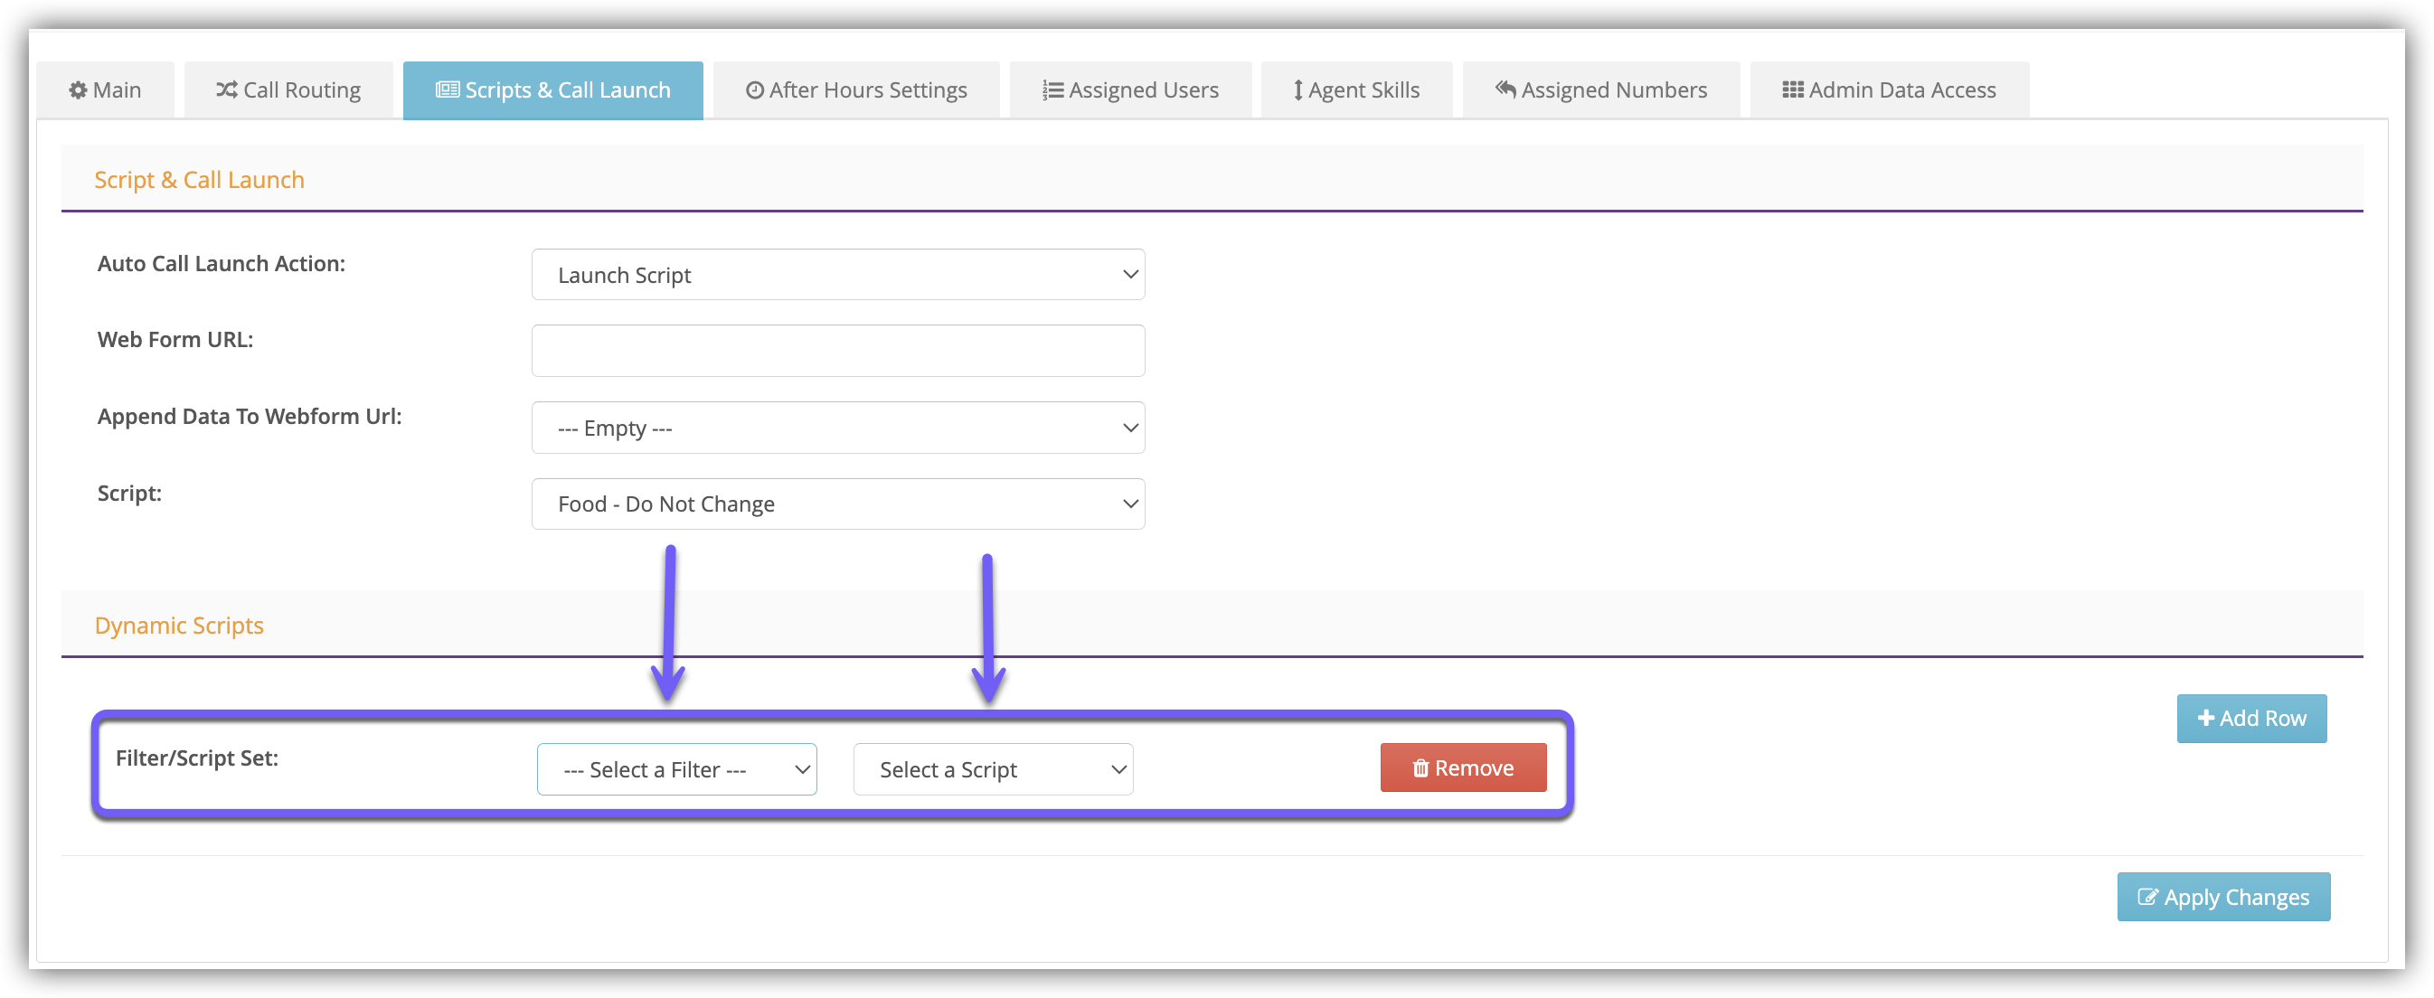Viewport: 2434px width, 998px height.
Task: Open the Assigned Users tab
Action: 1130,89
